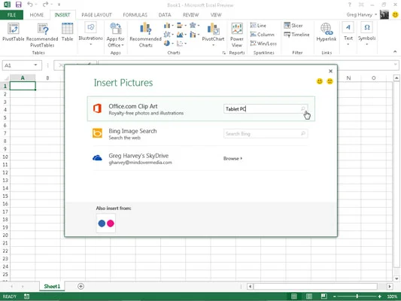
Task: Insert a Hyperlink
Action: coord(326,32)
